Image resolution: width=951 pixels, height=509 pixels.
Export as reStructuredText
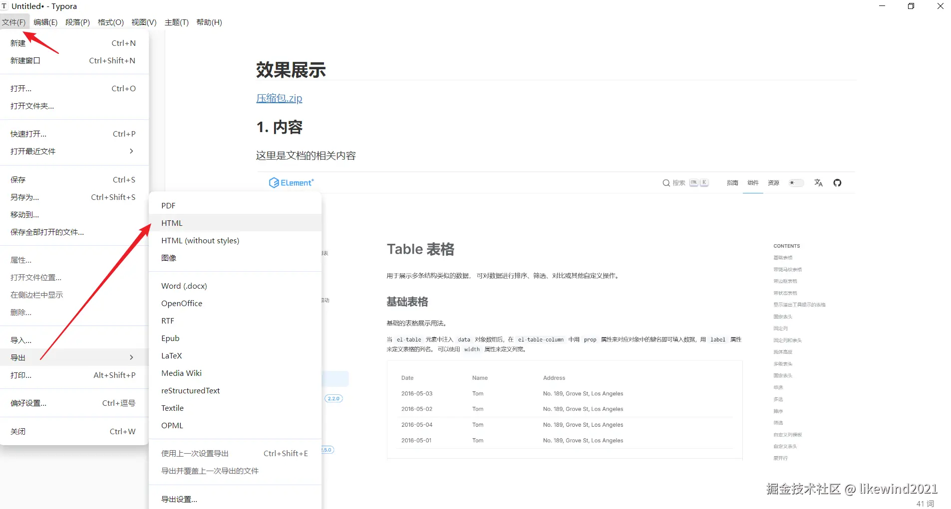(235, 391)
